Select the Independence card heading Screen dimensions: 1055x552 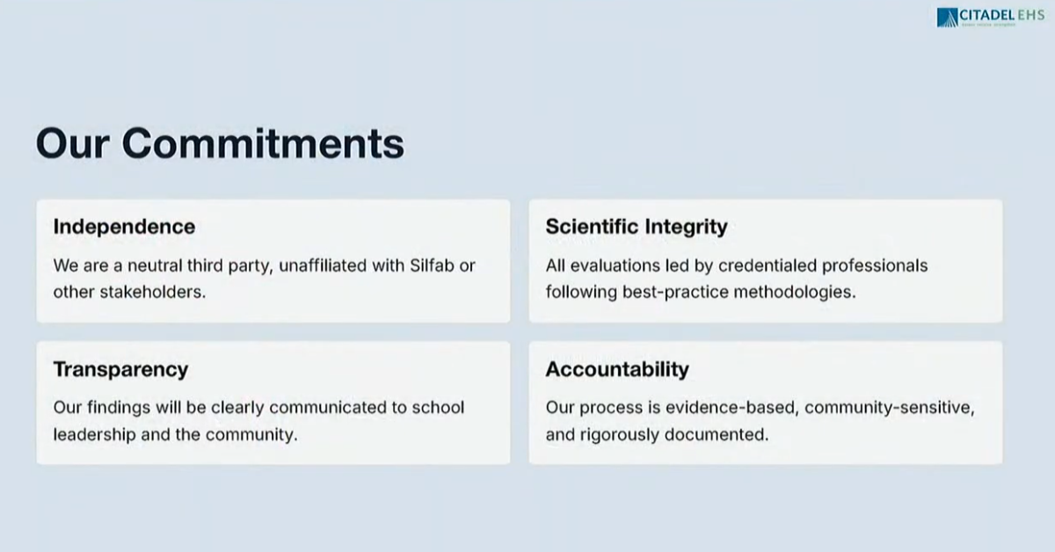(124, 227)
